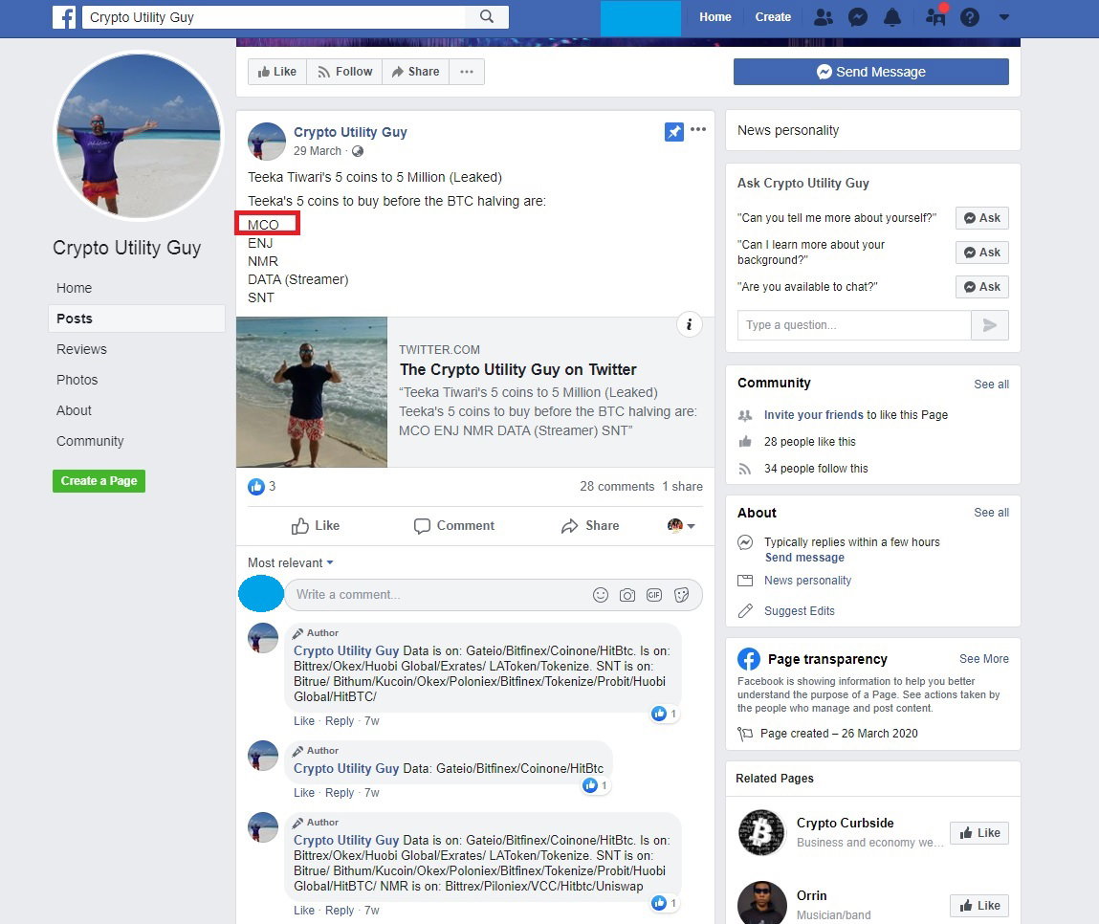Click Send message link in About
Screen dimensions: 1099x924
tap(804, 558)
